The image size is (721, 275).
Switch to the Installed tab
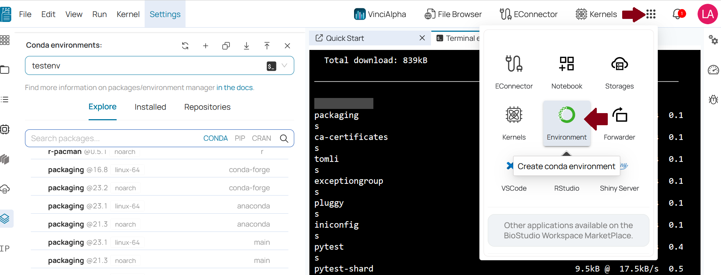(150, 107)
